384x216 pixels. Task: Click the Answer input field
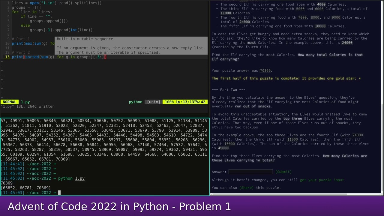click(250, 172)
